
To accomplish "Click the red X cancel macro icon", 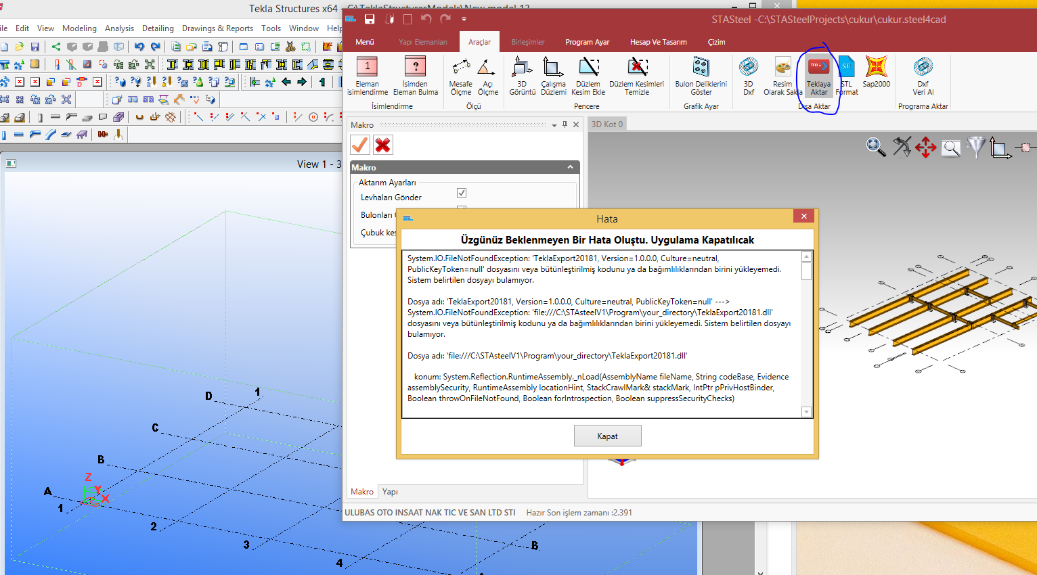I will point(382,145).
